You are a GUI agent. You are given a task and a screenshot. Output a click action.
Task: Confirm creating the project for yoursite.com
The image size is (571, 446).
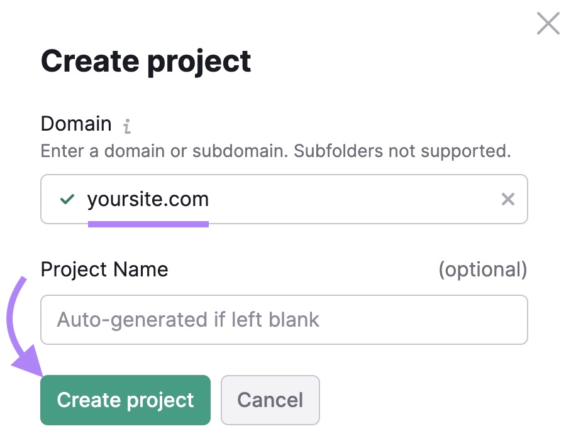pos(125,400)
